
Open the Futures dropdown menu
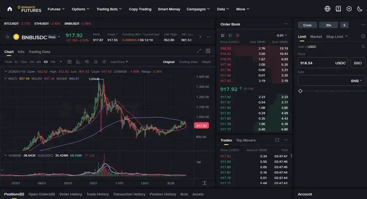(x=56, y=9)
